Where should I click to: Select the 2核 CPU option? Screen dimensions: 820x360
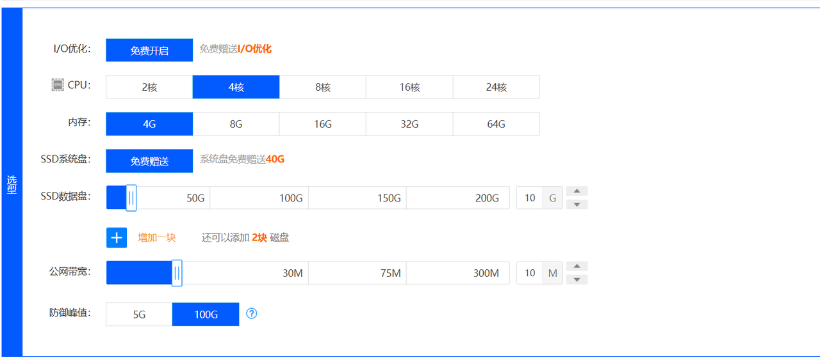click(149, 87)
